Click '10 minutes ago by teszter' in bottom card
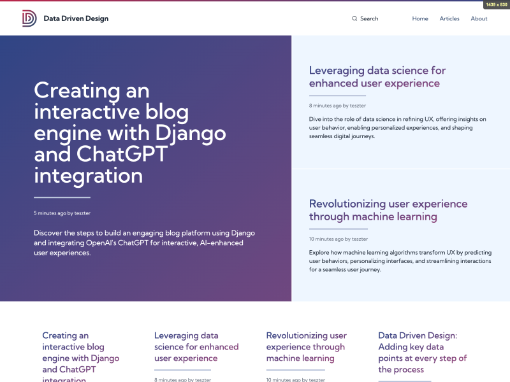The width and height of the screenshot is (510, 382). coord(295,379)
